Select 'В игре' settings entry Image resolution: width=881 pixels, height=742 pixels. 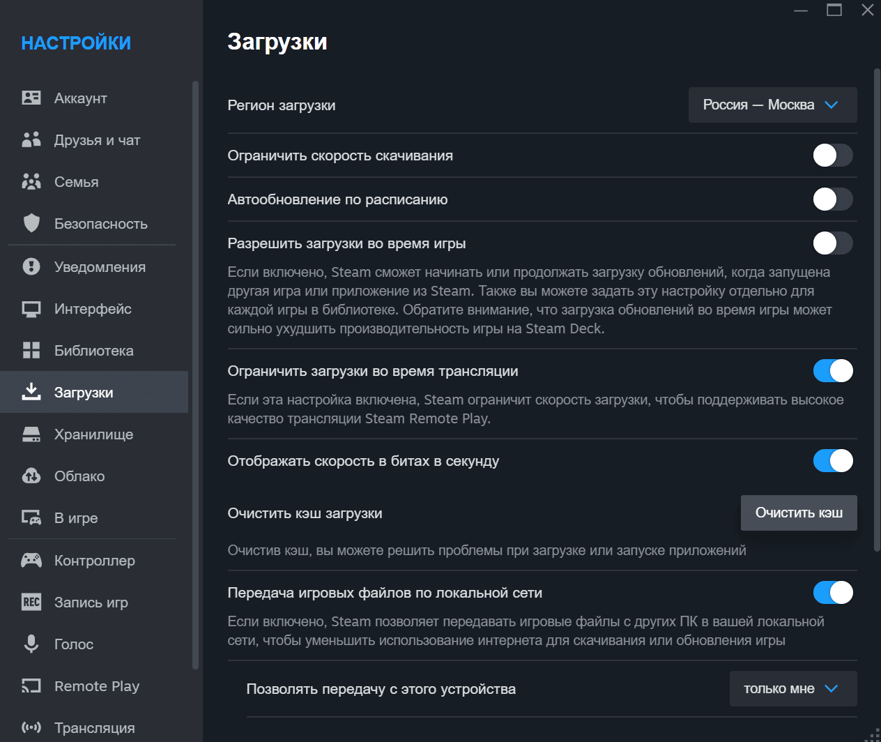tap(94, 518)
